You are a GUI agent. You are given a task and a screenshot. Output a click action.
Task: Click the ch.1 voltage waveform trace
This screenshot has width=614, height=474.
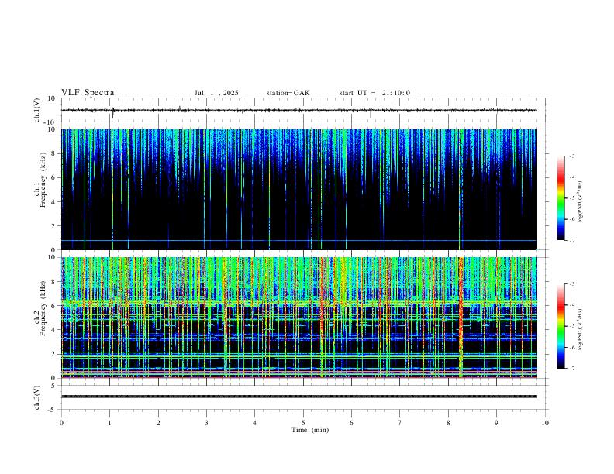coord(298,110)
